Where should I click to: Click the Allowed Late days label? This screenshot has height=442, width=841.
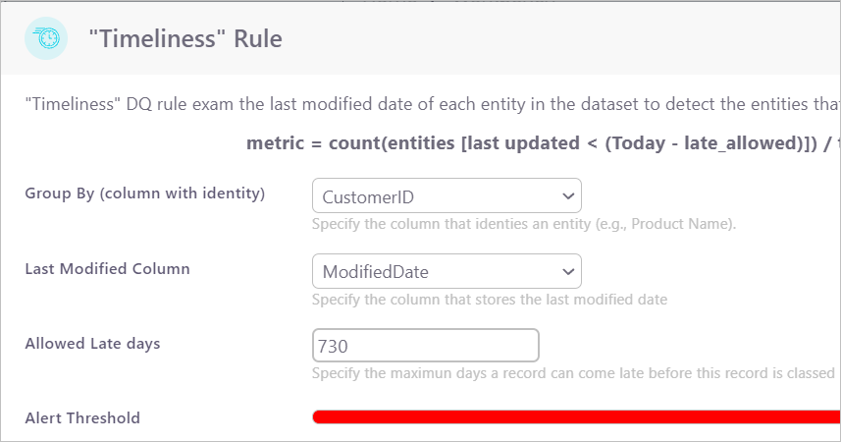[92, 343]
